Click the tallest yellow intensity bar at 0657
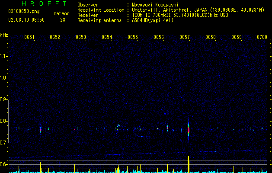 click(189, 164)
